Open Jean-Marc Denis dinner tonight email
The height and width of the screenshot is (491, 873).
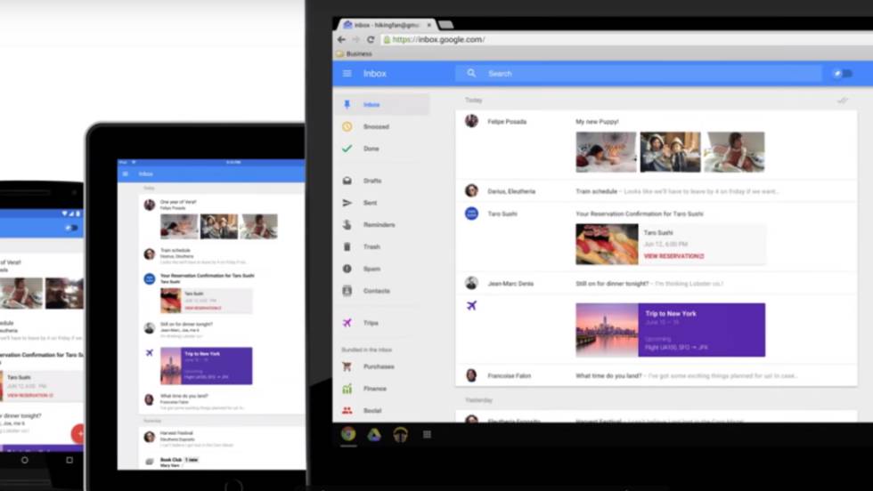(x=656, y=284)
